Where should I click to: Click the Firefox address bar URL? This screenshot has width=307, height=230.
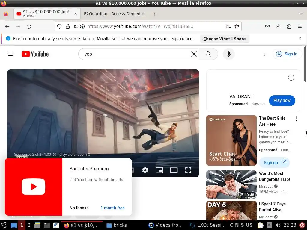click(x=140, y=26)
